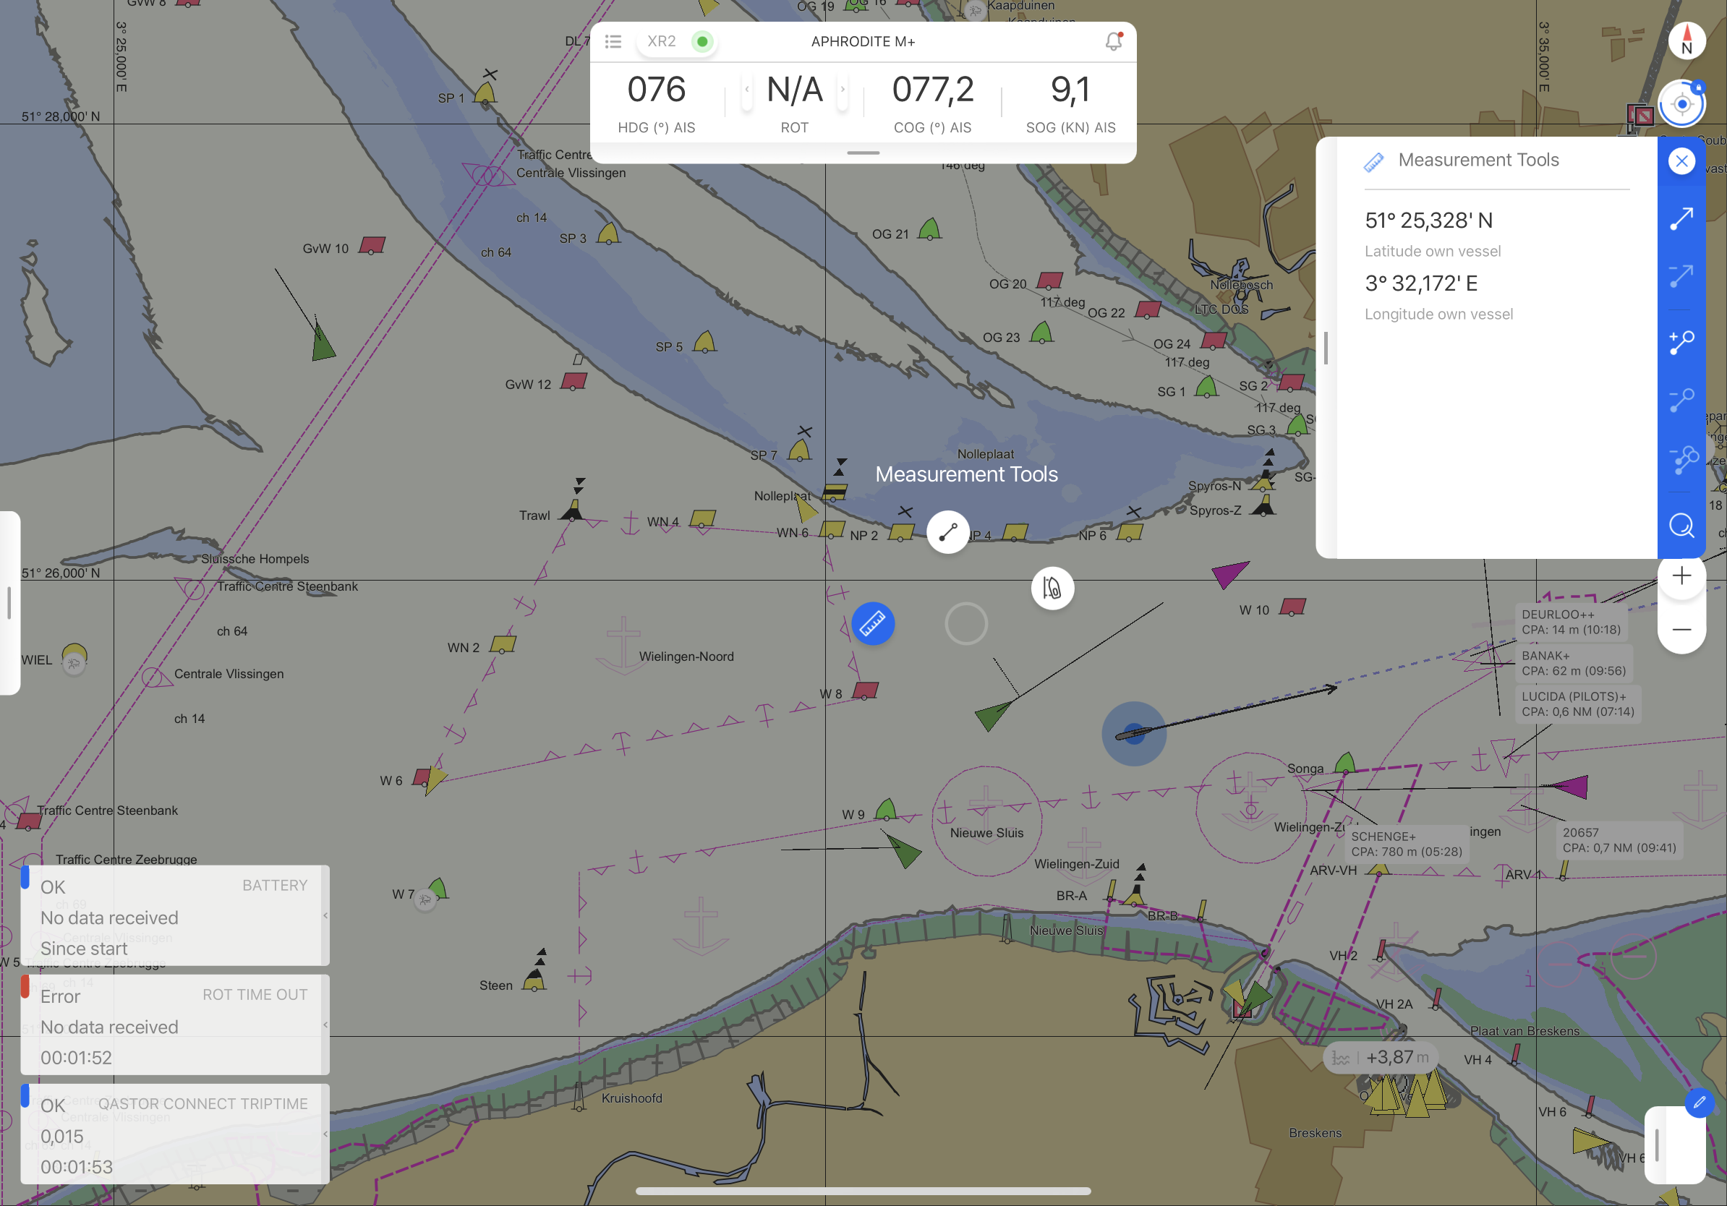Select the line measurement button near NP 4
This screenshot has width=1727, height=1206.
947,532
